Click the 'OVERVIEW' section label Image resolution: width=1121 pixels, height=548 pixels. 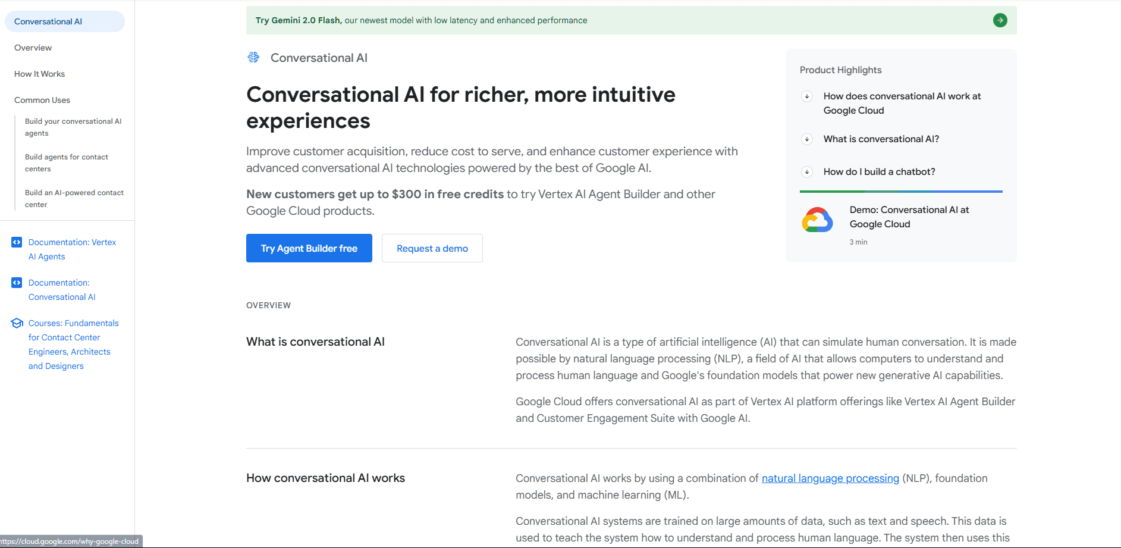[269, 305]
